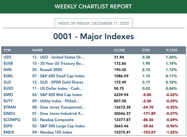Open the 02 - S&P 500 Large Cap Index chart
This screenshot has height=137, width=187.
(59, 126)
